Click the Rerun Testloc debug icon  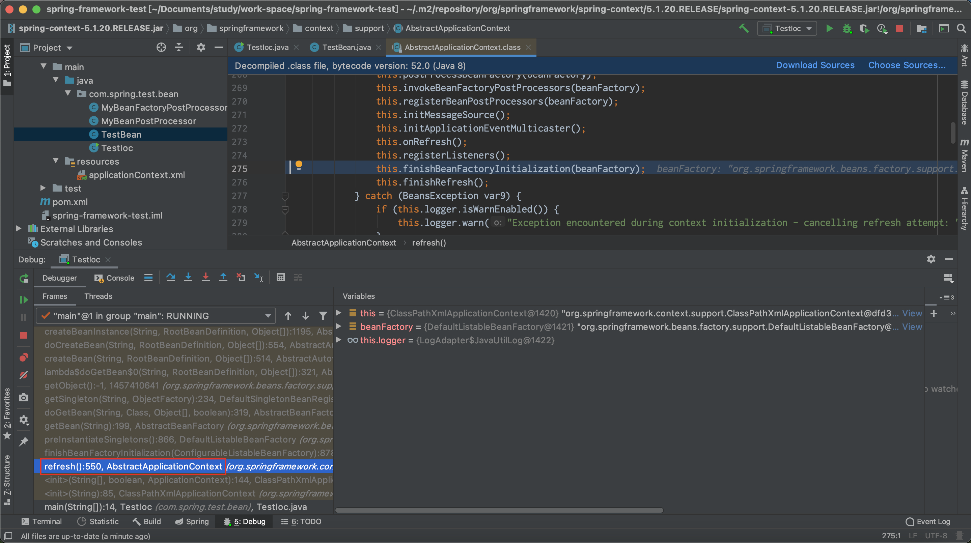point(23,279)
